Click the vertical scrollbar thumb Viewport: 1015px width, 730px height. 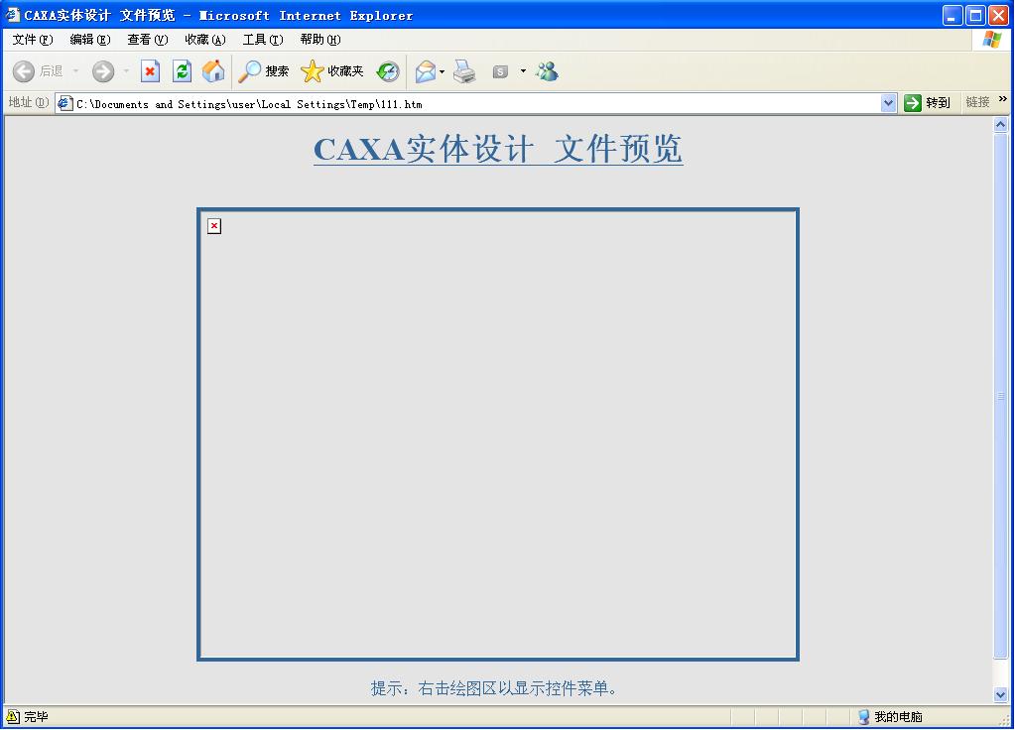1001,396
